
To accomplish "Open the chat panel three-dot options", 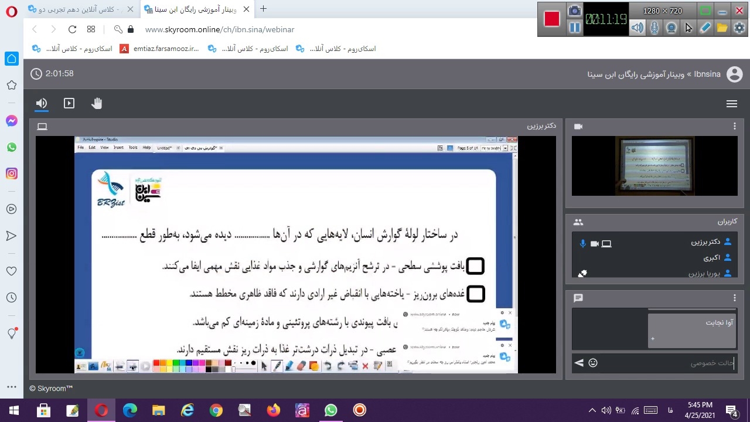I will point(734,298).
